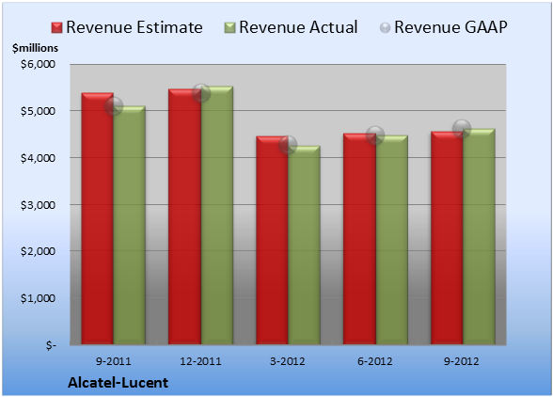
Task: Select the 'Revenue GAAP' legend label
Action: (451, 27)
